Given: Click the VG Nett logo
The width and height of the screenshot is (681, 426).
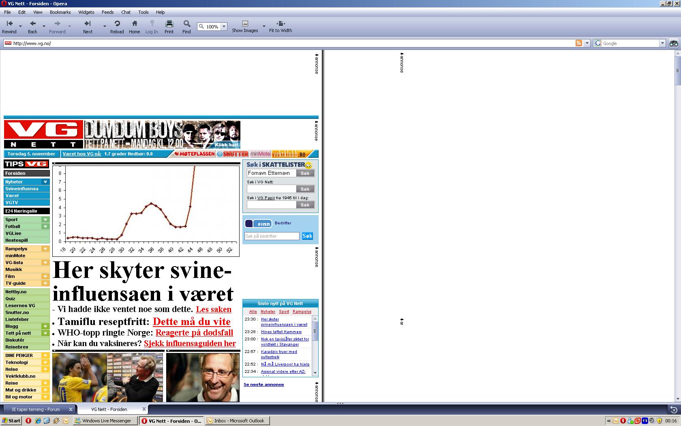Looking at the screenshot, I should coord(43,134).
